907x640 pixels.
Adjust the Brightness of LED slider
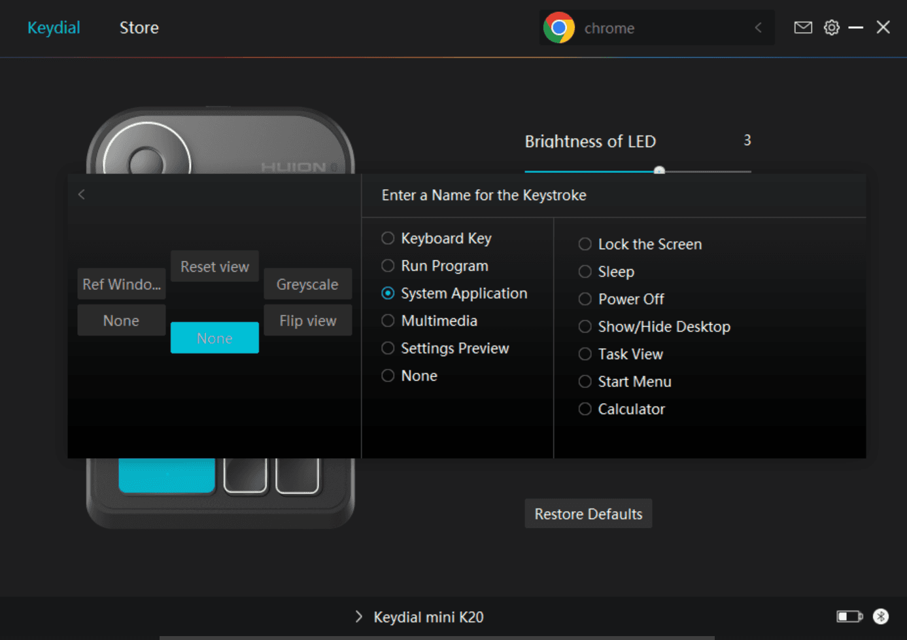pos(659,171)
